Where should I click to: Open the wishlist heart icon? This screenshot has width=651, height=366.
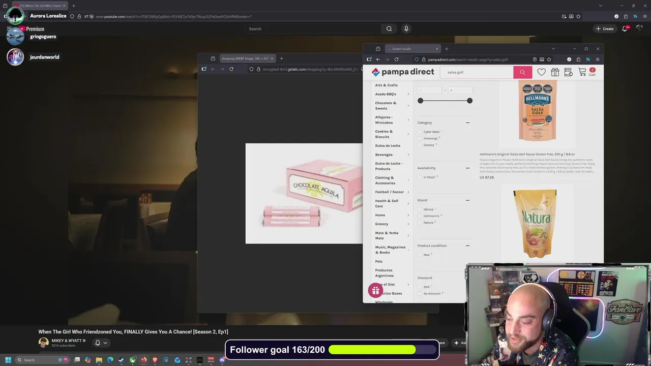(x=542, y=72)
